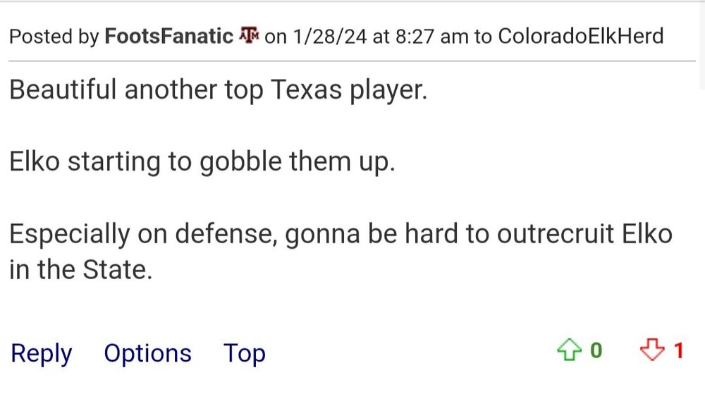The height and width of the screenshot is (394, 705).
Task: Click the Texas A&M logo beside the username
Action: (x=250, y=35)
